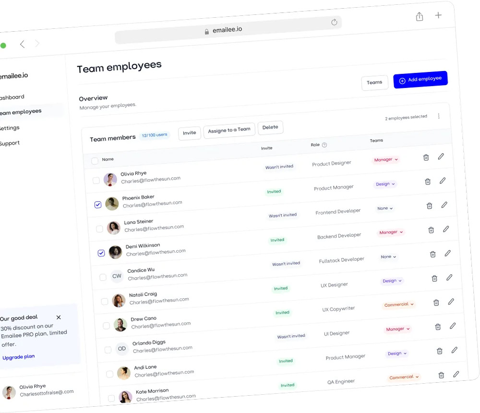Click the Add employee button
Image resolution: width=480 pixels, height=413 pixels.
[420, 79]
